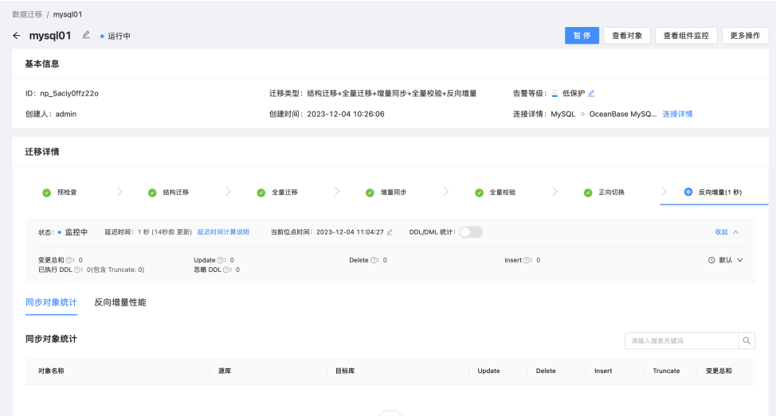Click the ID value np_5aciy0ffz22o

tap(69, 93)
